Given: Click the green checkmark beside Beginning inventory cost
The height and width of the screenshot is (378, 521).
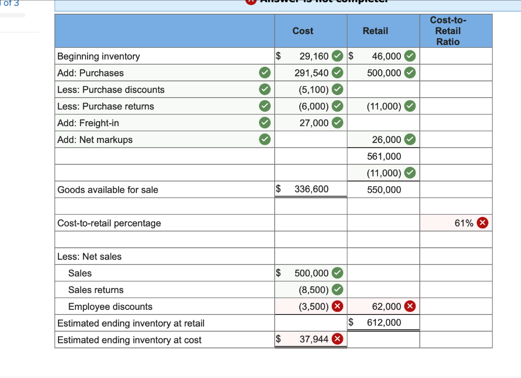Looking at the screenshot, I should [x=337, y=56].
